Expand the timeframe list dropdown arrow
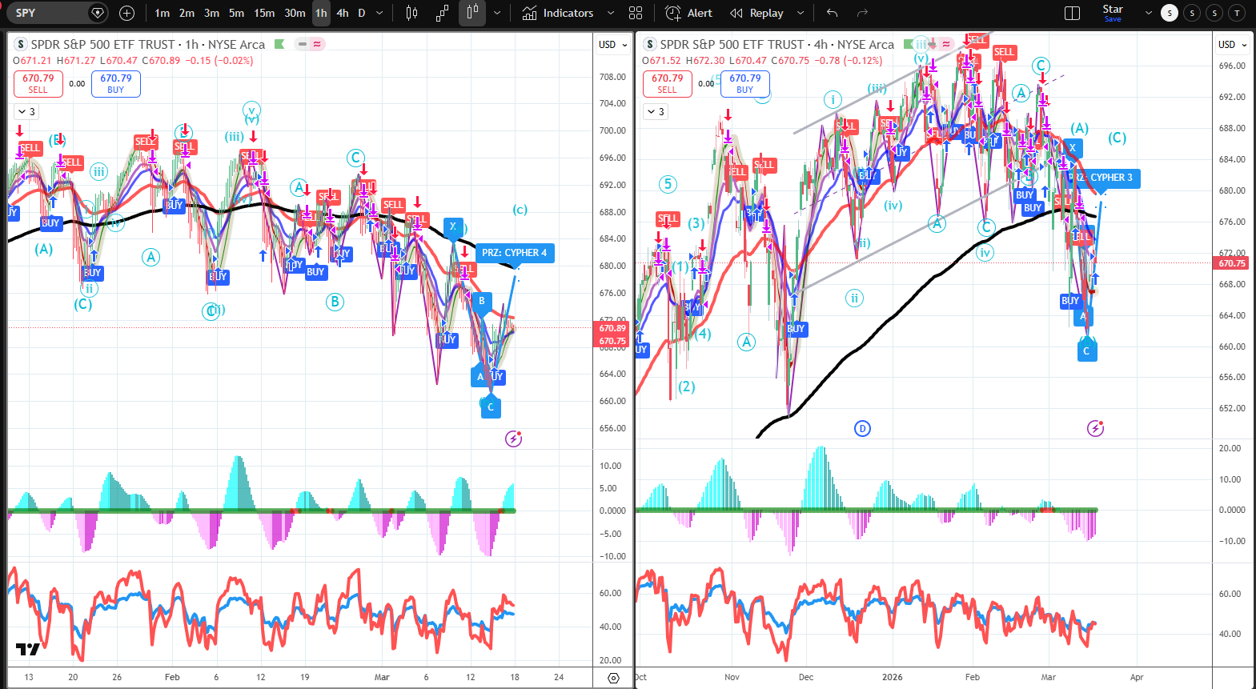This screenshot has width=1256, height=689. [x=379, y=13]
